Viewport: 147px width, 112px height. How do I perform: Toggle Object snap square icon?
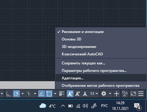(x=49, y=94)
